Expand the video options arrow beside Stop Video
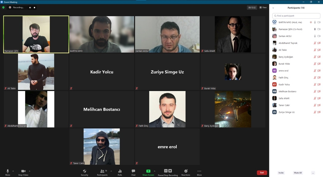 (30, 171)
